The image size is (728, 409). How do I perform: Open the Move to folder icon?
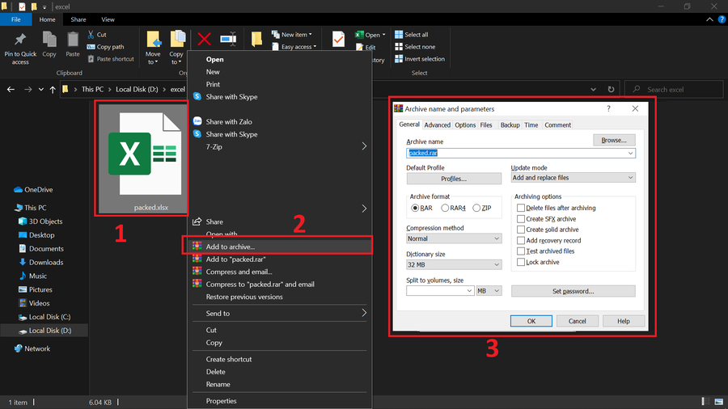[x=154, y=40]
